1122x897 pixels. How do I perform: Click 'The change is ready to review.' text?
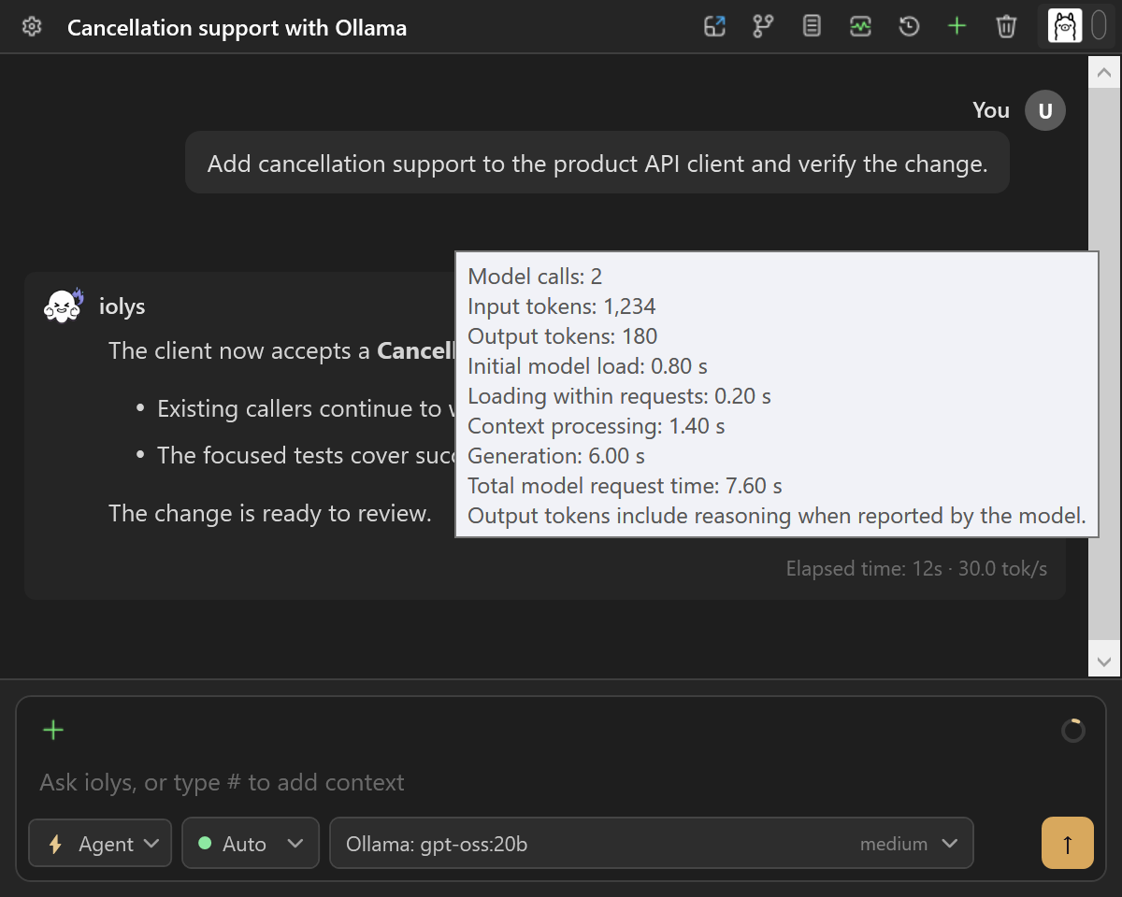(270, 513)
